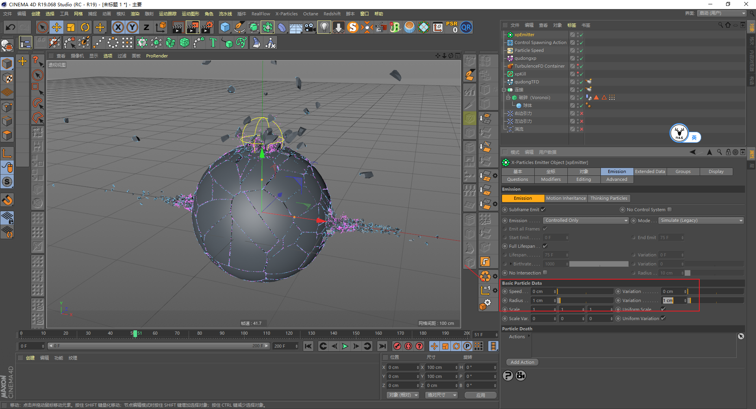Click the Record Active Objects keyframe button

pos(397,346)
